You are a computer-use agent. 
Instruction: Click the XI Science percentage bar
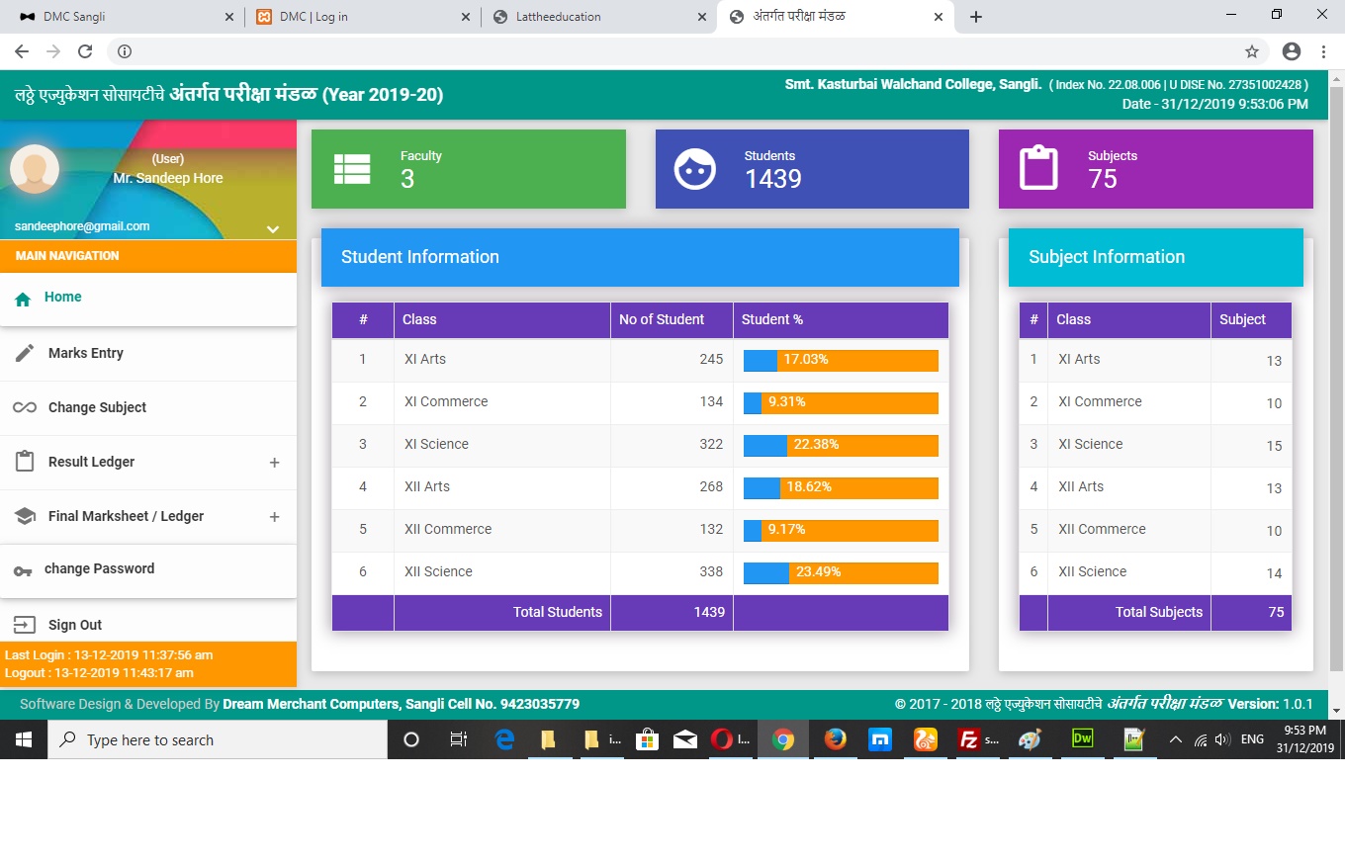pyautogui.click(x=840, y=445)
